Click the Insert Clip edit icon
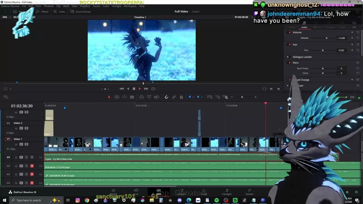The height and width of the screenshot is (204, 363). 142,97
